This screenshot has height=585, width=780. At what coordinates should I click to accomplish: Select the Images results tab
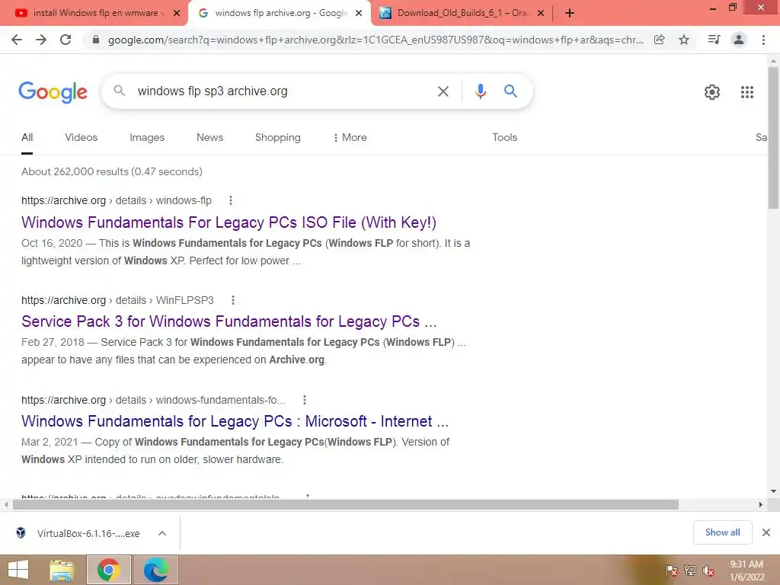pos(147,137)
